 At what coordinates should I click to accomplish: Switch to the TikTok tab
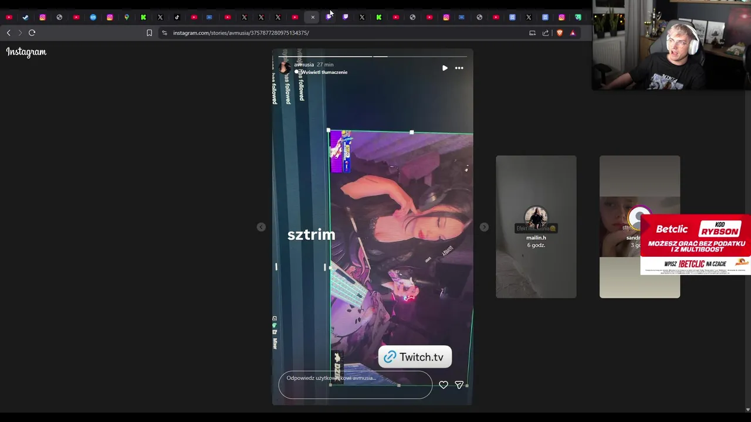[x=177, y=17]
